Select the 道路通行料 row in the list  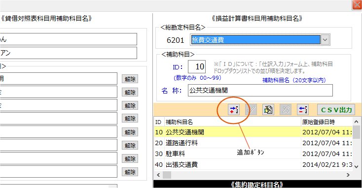253,143
